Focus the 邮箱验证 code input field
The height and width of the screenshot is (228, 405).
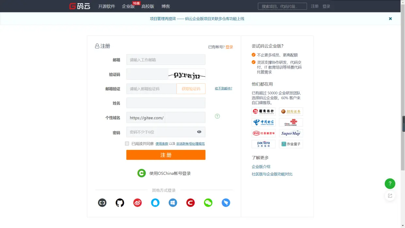[152, 89]
